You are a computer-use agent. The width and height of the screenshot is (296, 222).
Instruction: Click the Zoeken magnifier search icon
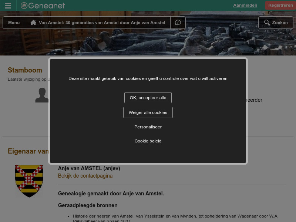coord(267,22)
